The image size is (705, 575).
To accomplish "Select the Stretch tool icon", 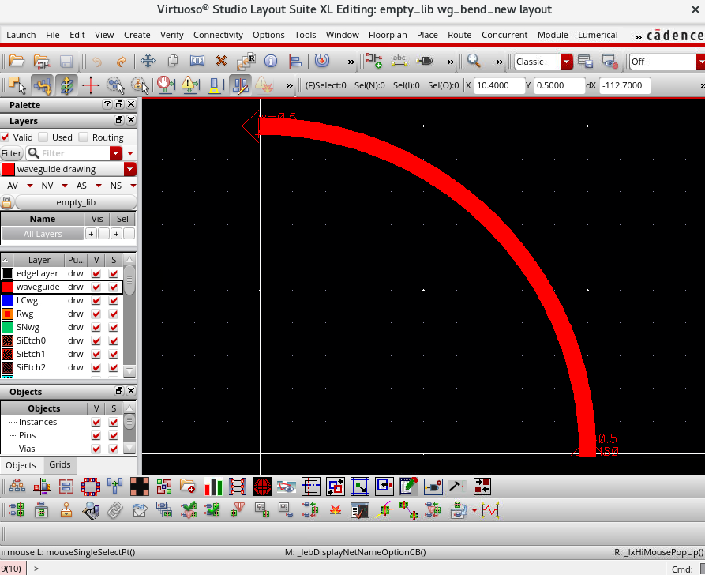I will click(197, 61).
